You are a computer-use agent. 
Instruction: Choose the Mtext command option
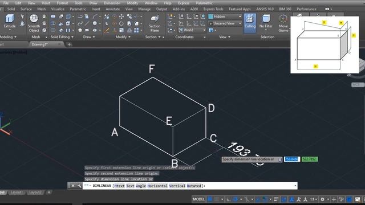(x=119, y=186)
